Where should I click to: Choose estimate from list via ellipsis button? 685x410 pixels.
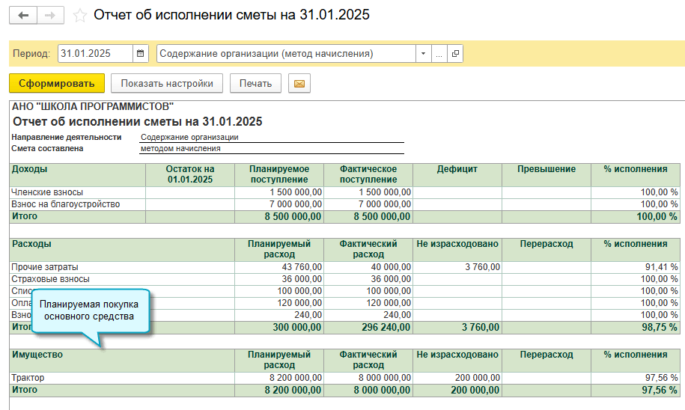point(439,54)
